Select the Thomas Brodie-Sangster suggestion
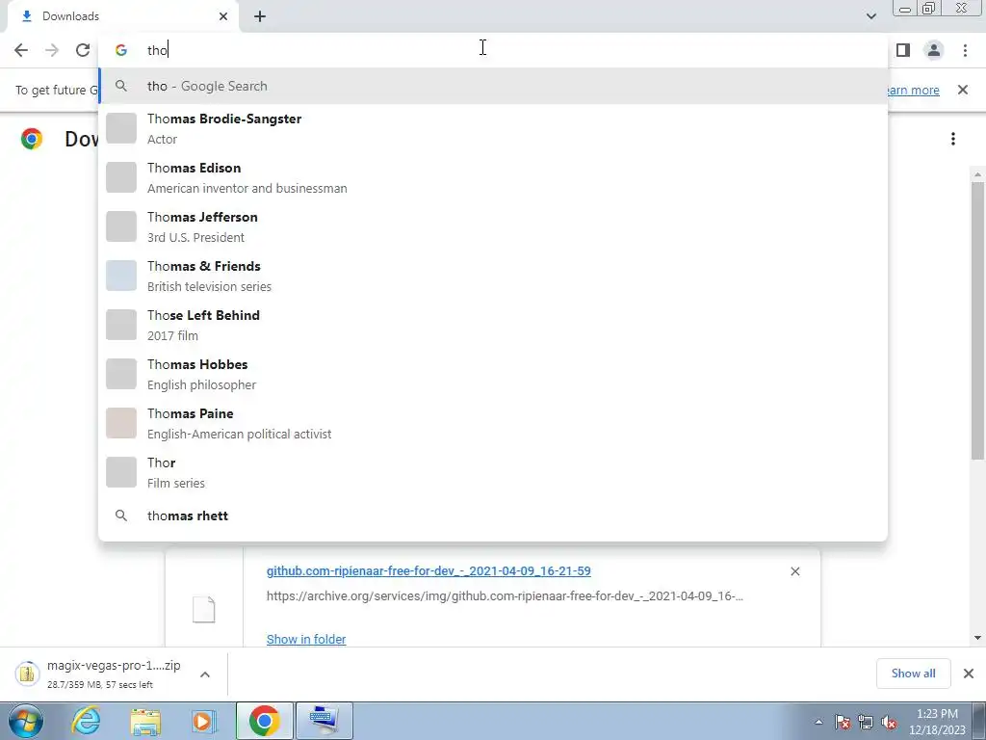 pyautogui.click(x=493, y=128)
